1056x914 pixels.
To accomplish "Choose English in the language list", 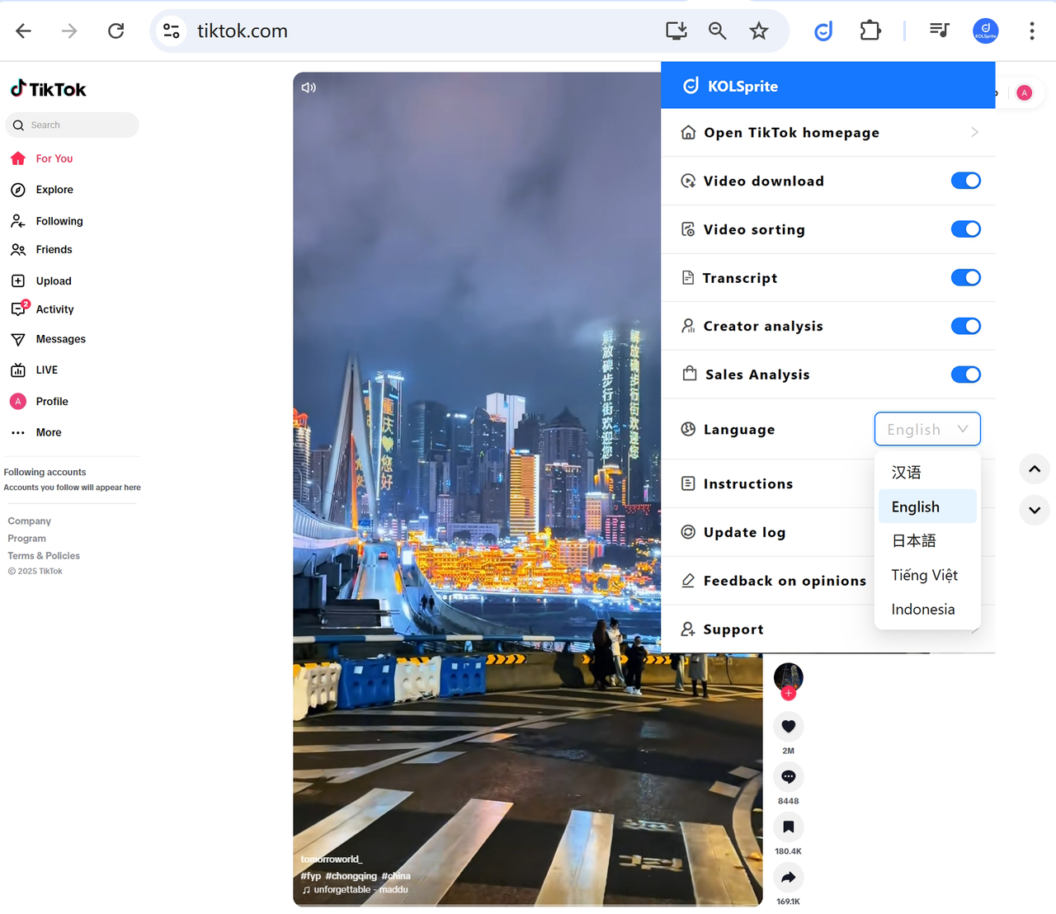I will (927, 506).
